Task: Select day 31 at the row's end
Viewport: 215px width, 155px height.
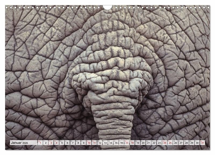Action: (x=202, y=143)
